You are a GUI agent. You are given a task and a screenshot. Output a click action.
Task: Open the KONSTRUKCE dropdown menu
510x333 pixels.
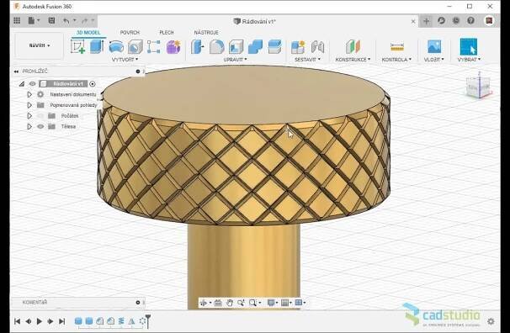353,60
